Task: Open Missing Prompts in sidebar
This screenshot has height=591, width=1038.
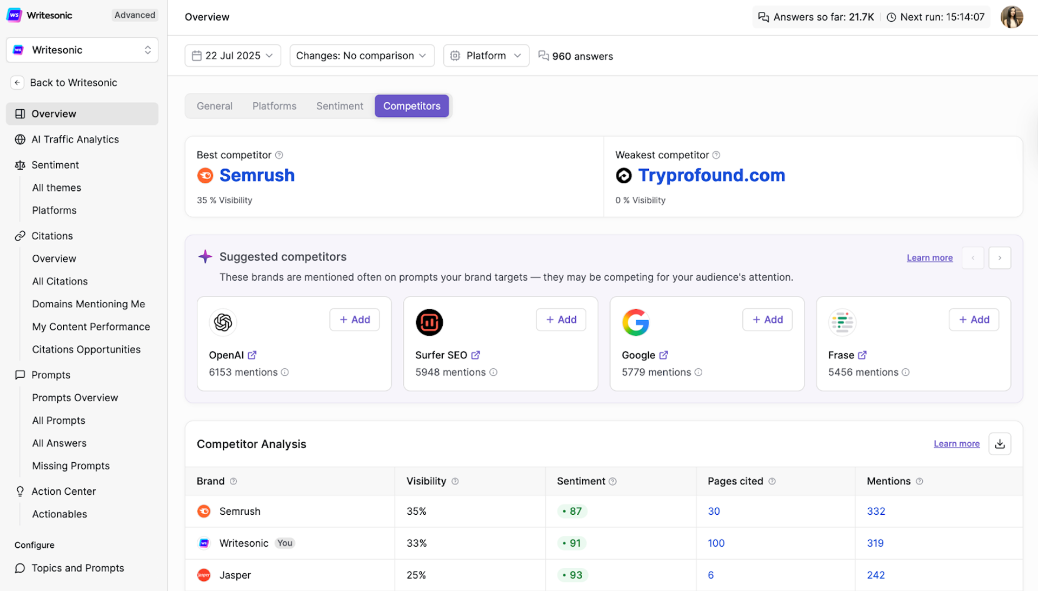Action: 71,466
